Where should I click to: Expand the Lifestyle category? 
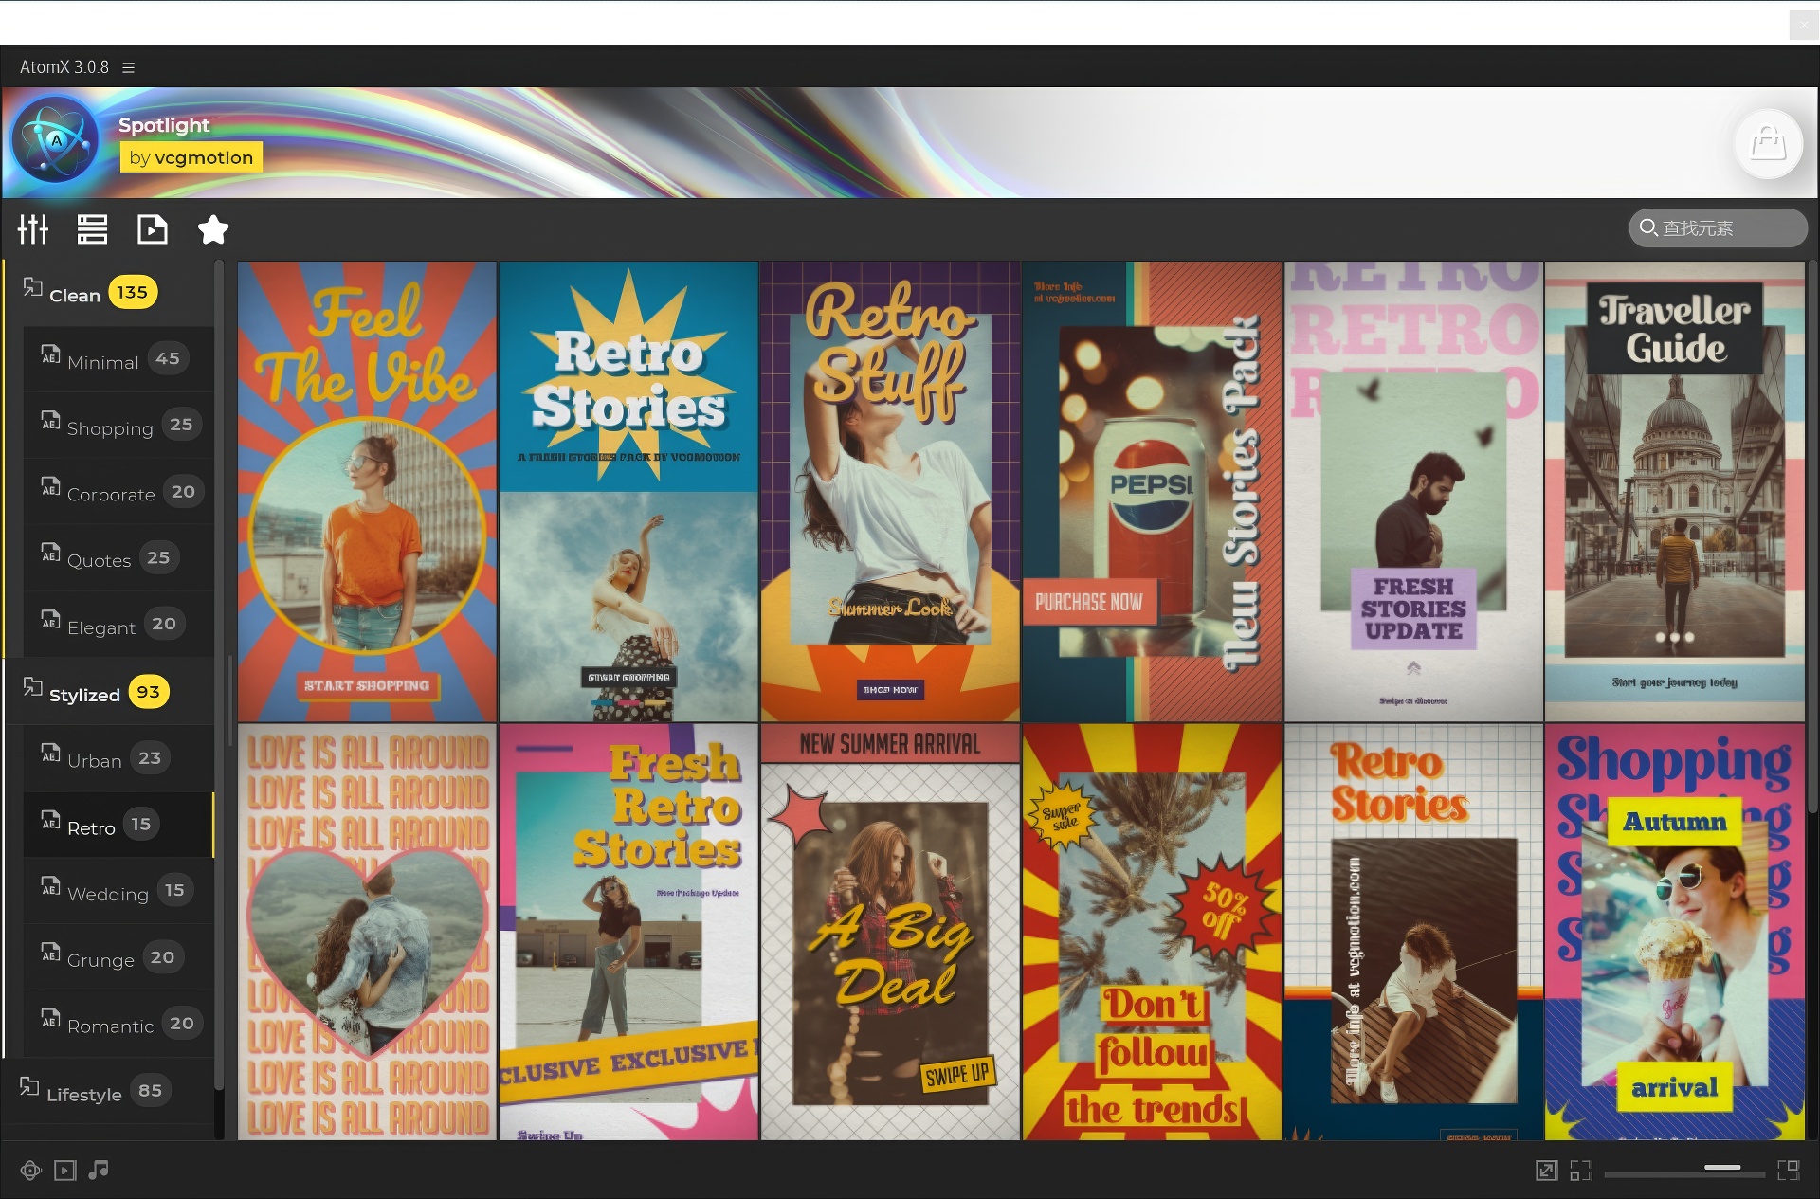109,1091
